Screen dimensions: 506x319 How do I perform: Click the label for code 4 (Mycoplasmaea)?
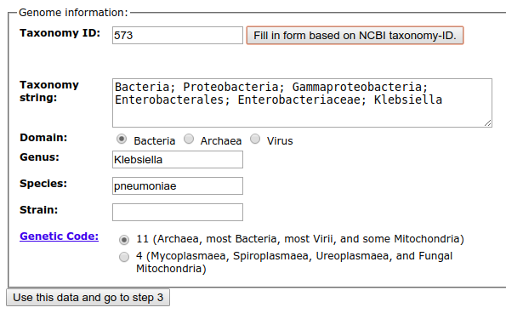(x=294, y=262)
